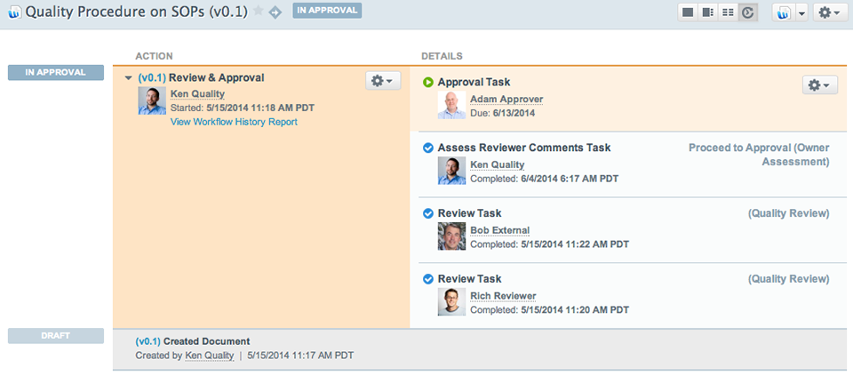Click Rich Reviewer's name link
Image resolution: width=853 pixels, height=384 pixels.
click(503, 296)
